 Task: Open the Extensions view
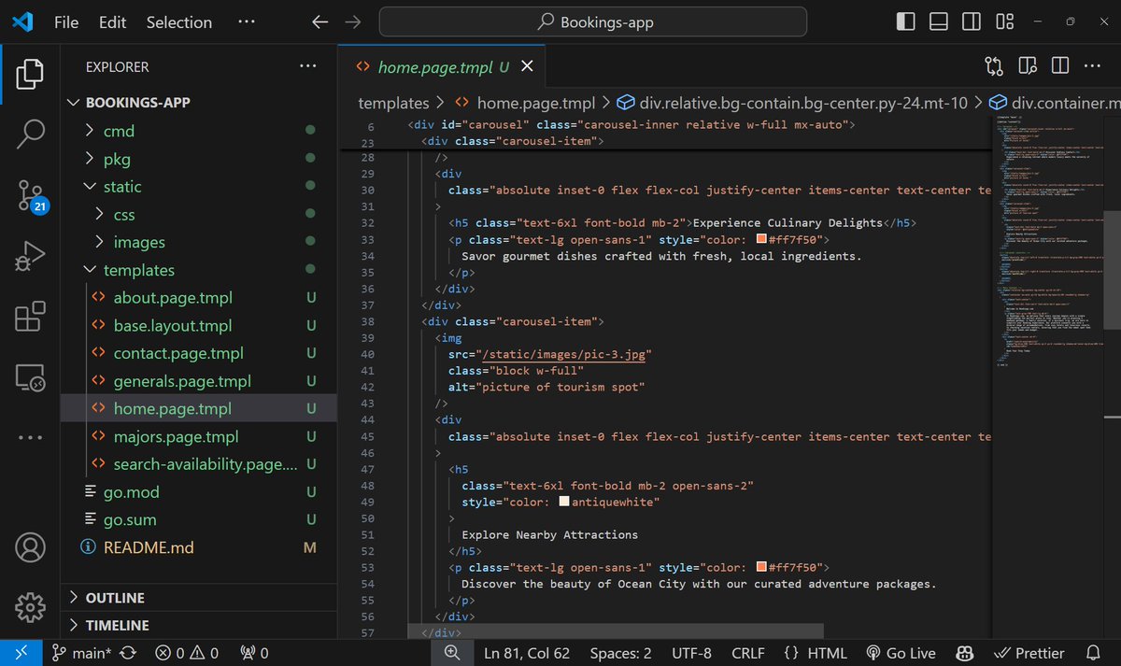pos(30,317)
